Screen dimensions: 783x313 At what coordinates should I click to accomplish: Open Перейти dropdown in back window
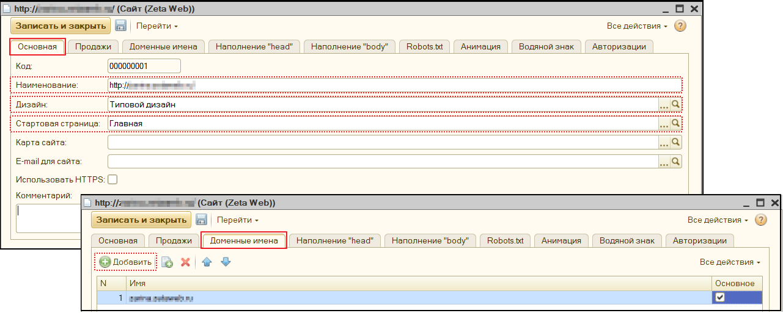pos(157,26)
